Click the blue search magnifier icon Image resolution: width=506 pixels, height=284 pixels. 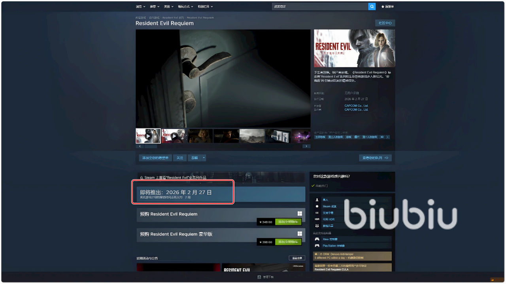coord(372,7)
